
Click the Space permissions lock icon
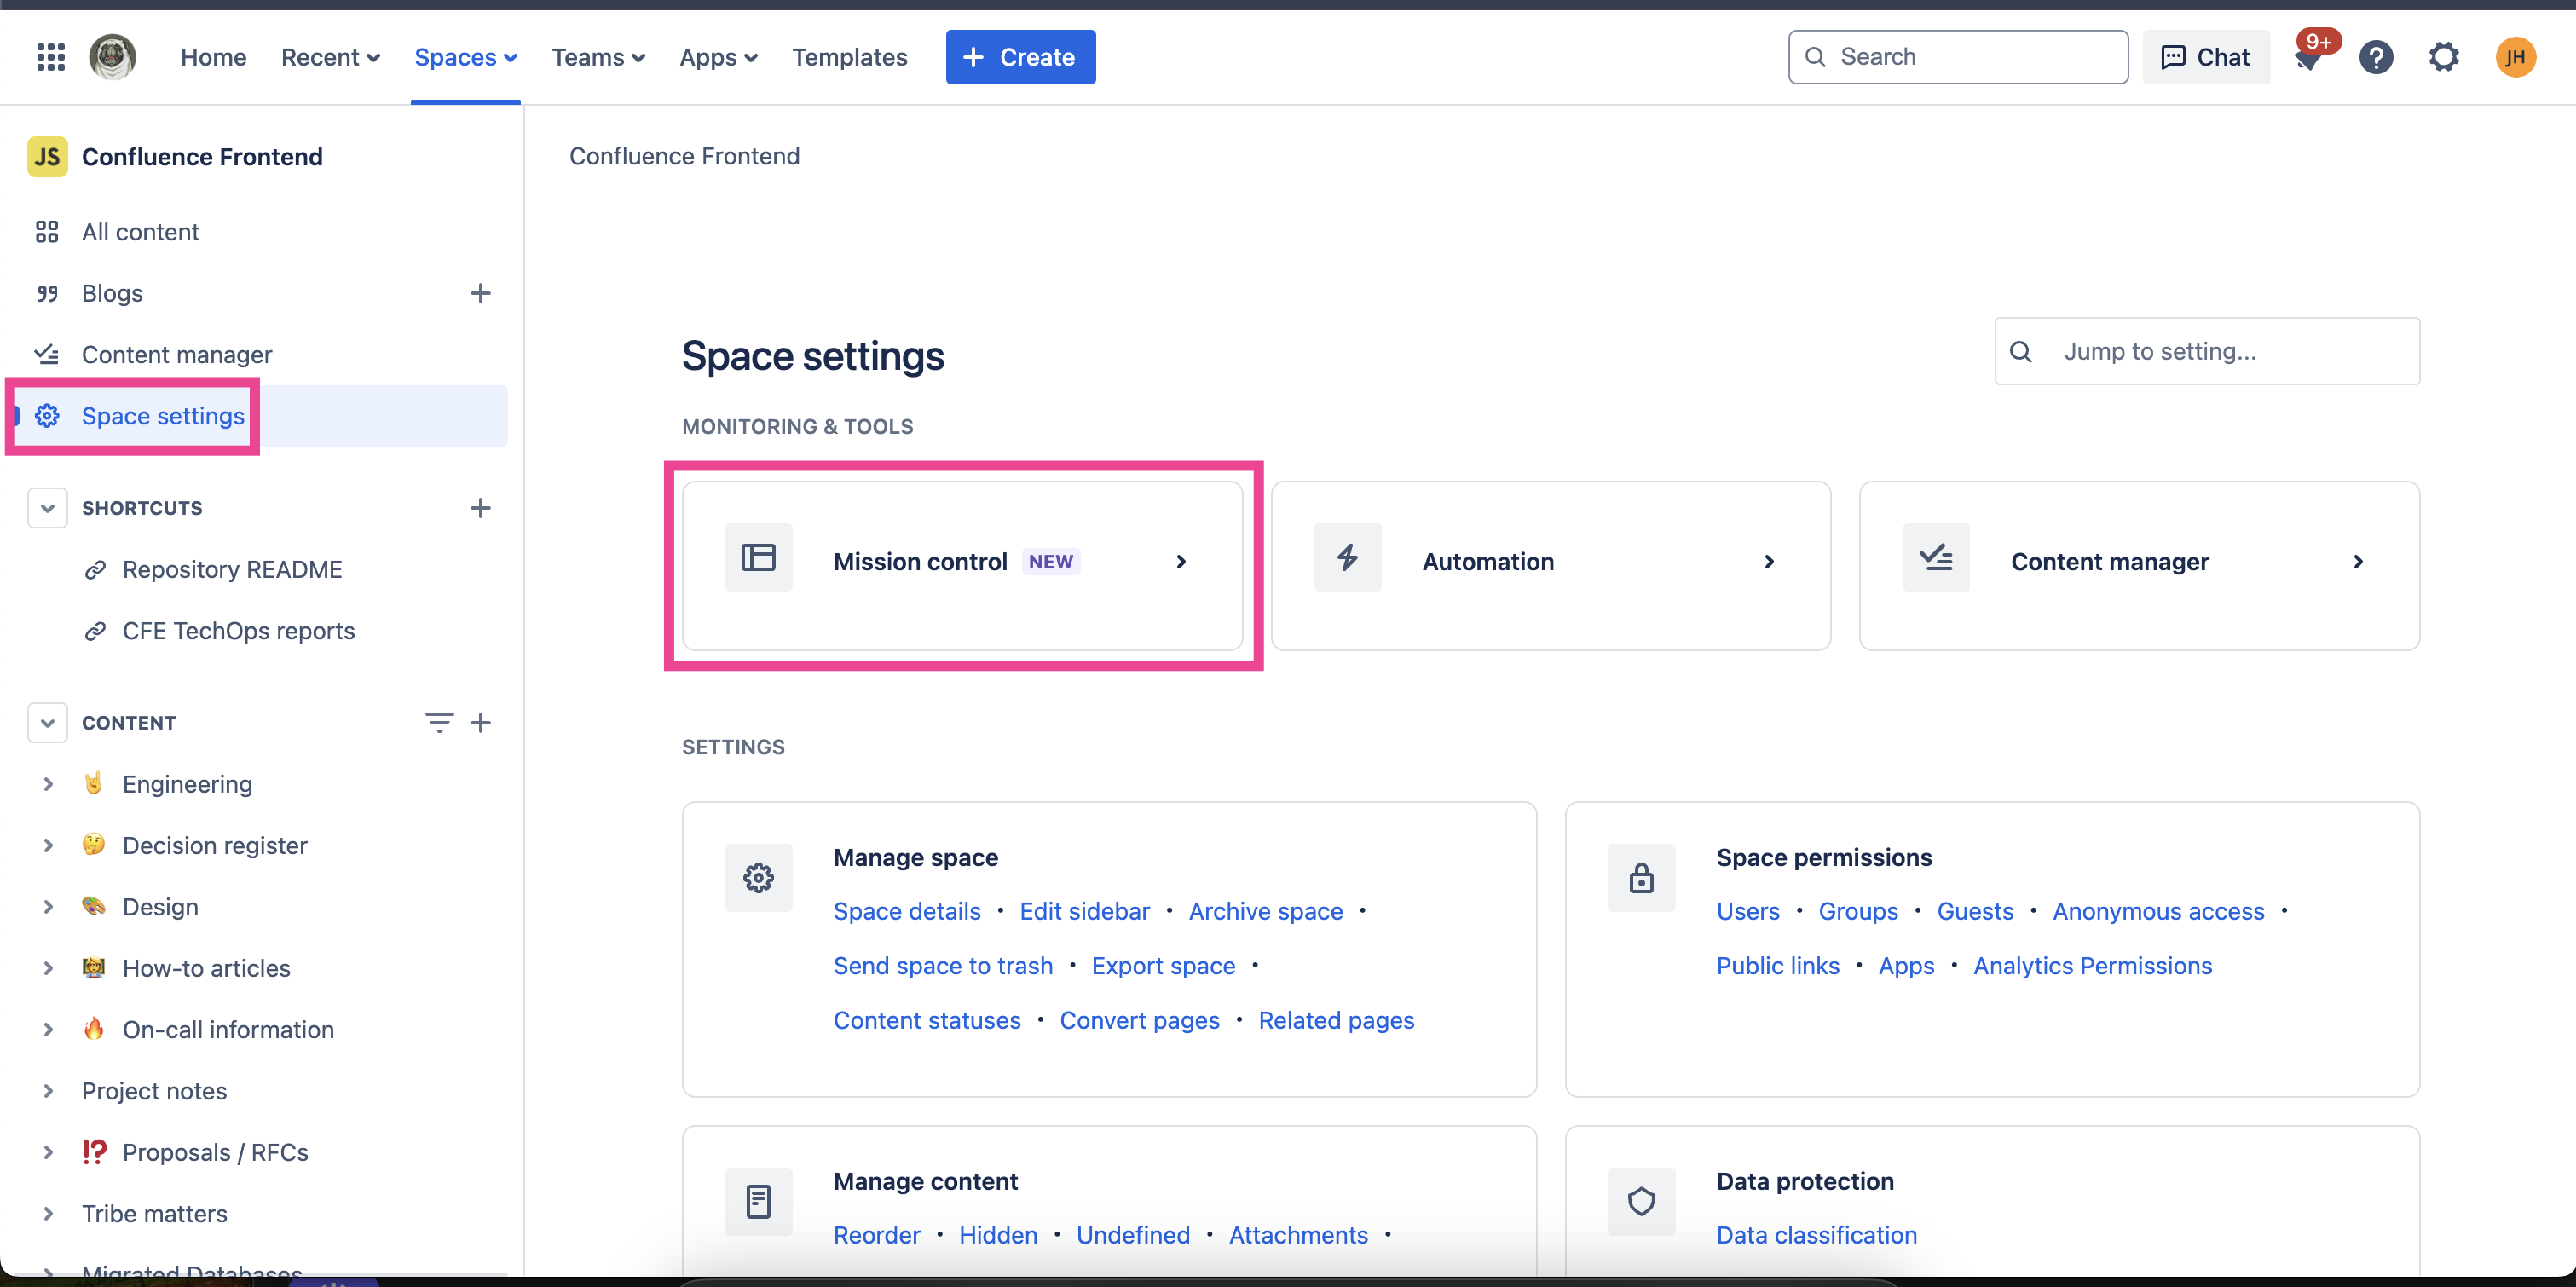click(1641, 878)
